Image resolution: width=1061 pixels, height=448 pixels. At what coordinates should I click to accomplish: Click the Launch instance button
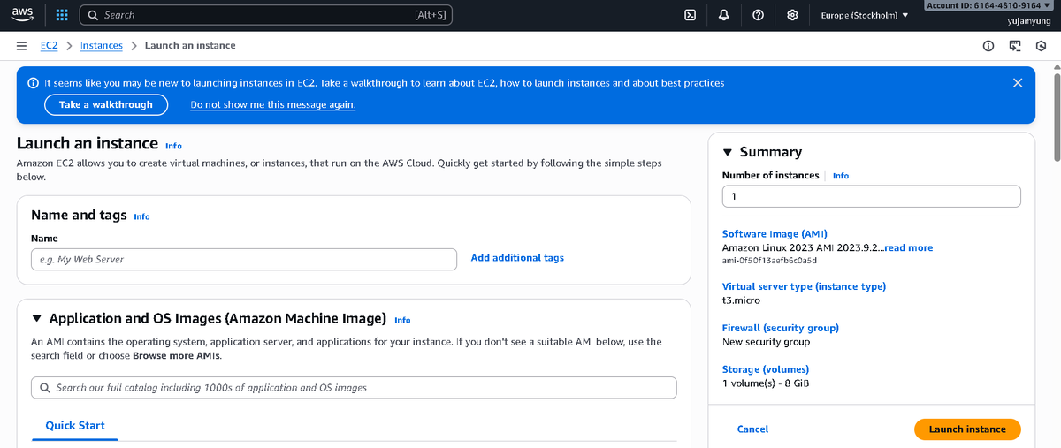967,429
